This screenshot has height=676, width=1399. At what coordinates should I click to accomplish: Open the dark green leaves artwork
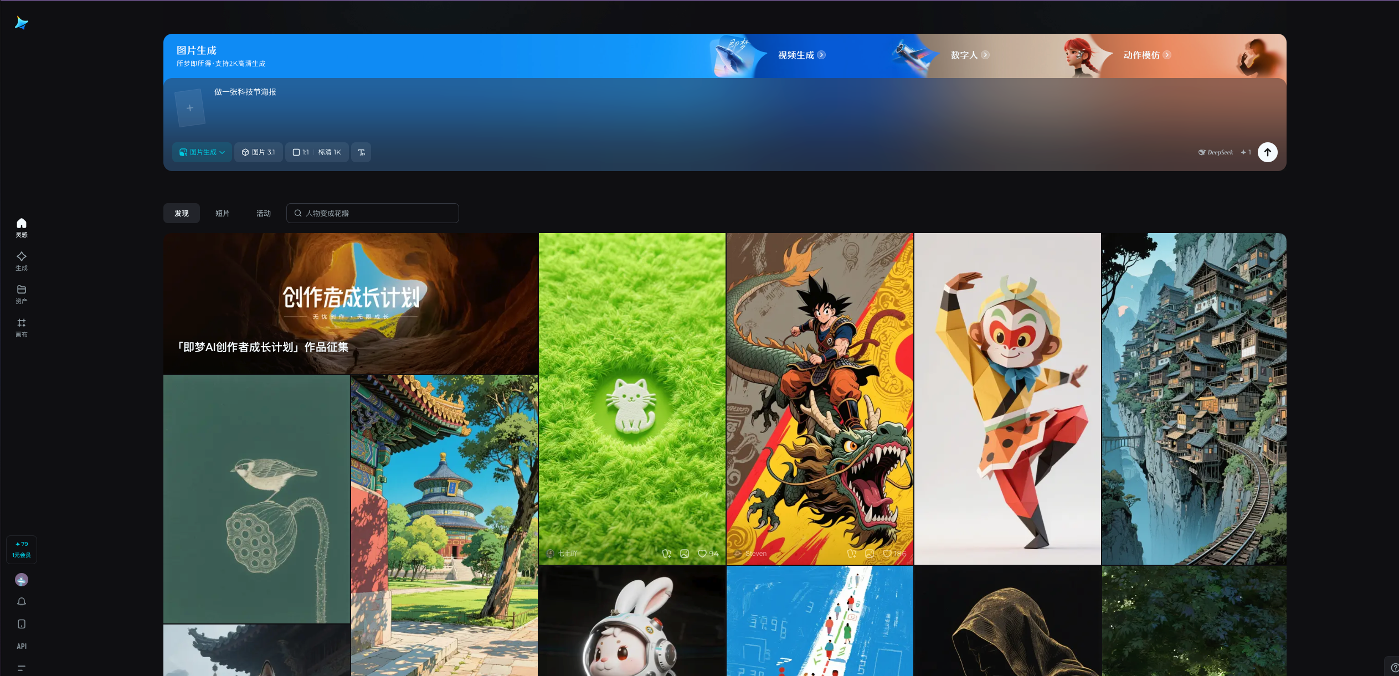pyautogui.click(x=1194, y=621)
